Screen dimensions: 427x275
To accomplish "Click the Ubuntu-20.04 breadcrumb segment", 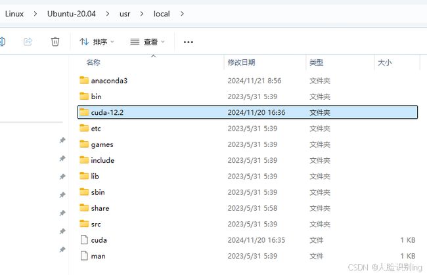I will 72,14.
